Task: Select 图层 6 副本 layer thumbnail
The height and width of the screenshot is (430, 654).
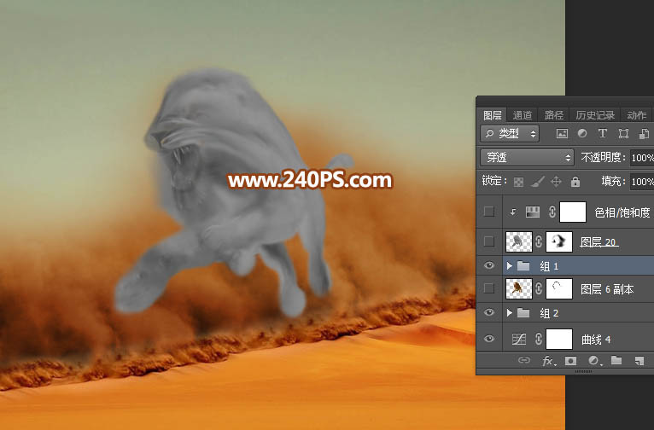Action: tap(519, 288)
